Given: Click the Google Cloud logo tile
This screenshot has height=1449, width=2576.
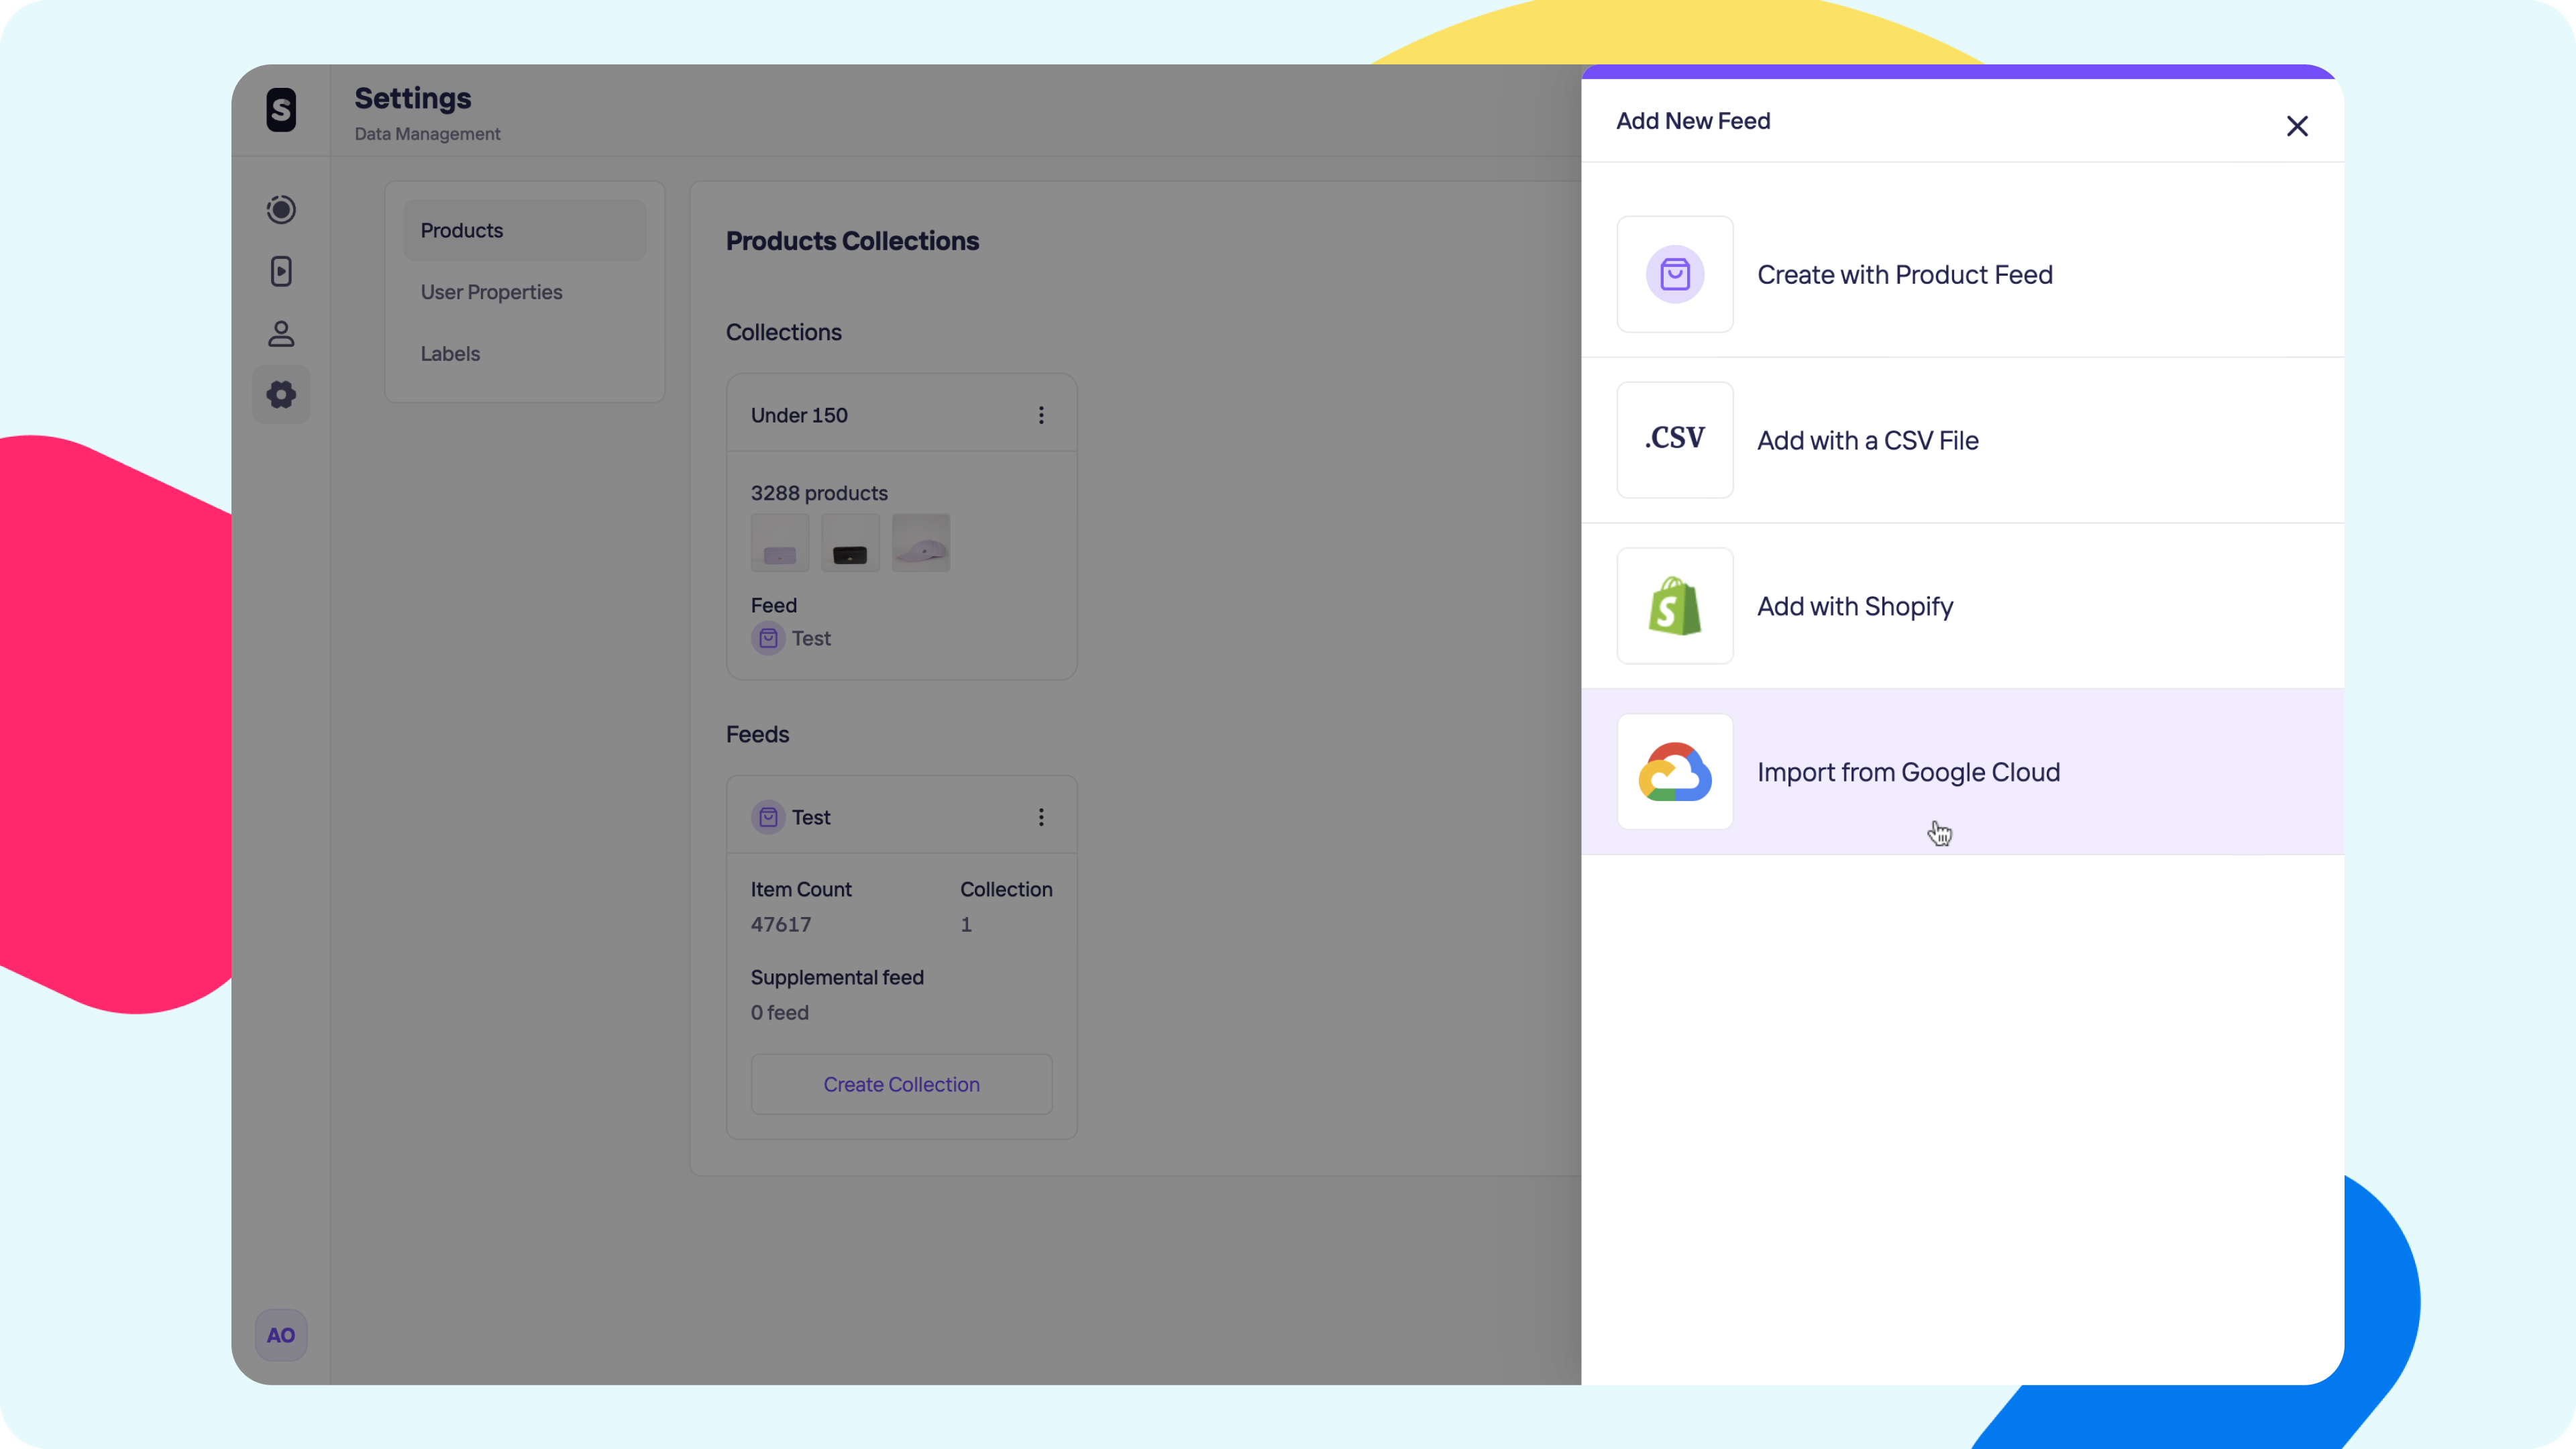Looking at the screenshot, I should [1675, 772].
